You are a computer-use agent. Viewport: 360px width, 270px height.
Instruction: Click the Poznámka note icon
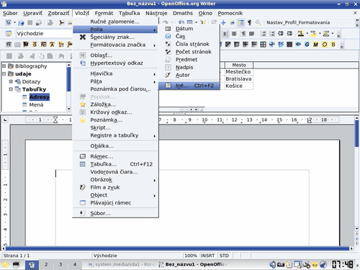tap(83, 120)
